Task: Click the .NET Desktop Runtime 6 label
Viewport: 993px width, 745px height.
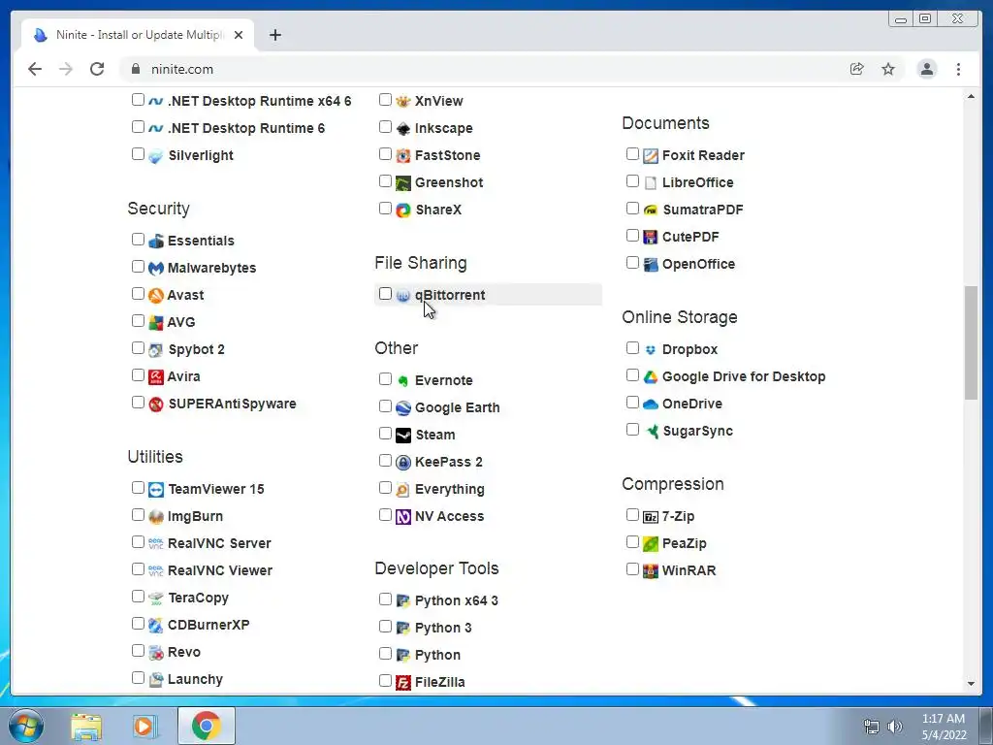Action: [x=246, y=129]
